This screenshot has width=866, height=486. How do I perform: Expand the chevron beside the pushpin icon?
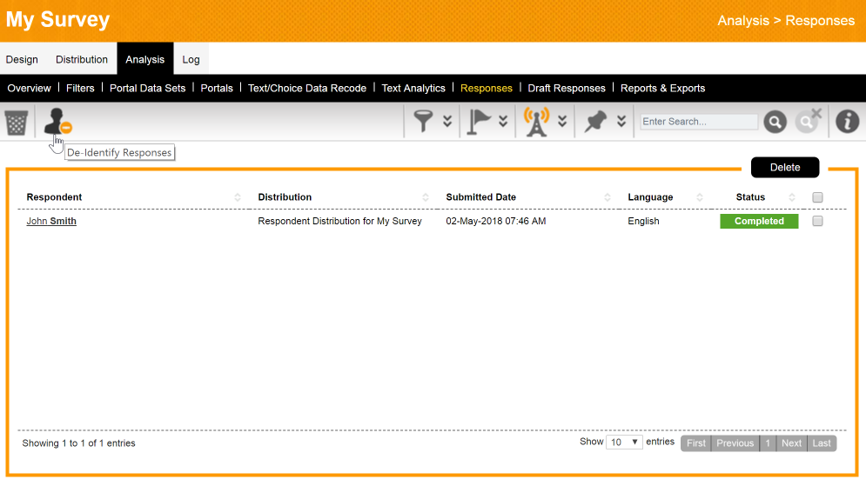[621, 122]
